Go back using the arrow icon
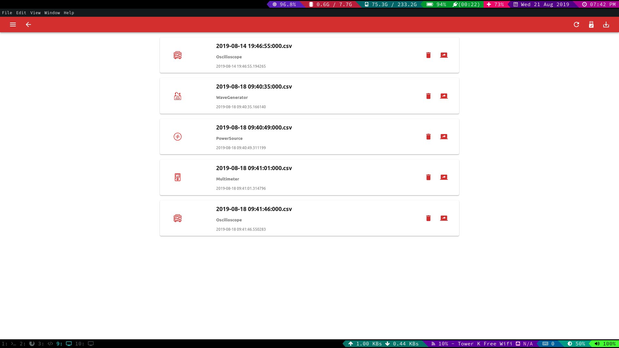 [x=28, y=24]
